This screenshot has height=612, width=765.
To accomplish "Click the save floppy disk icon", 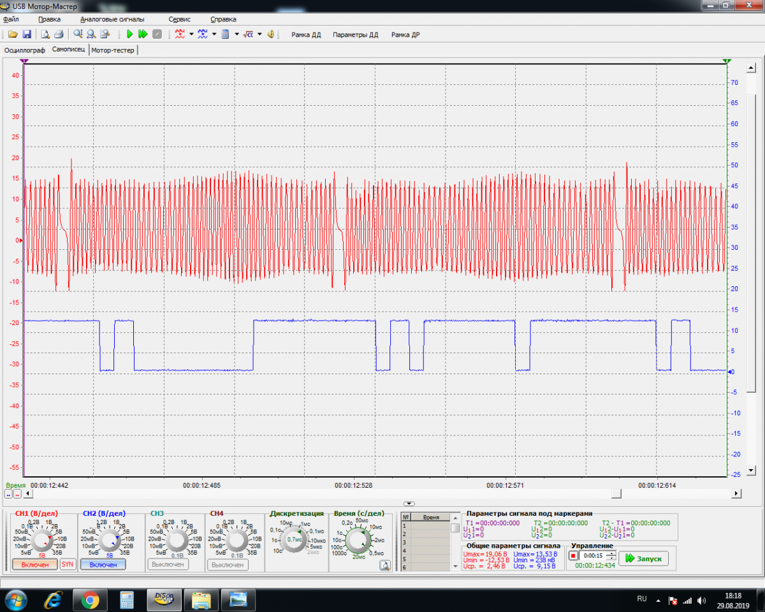I will pos(27,34).
